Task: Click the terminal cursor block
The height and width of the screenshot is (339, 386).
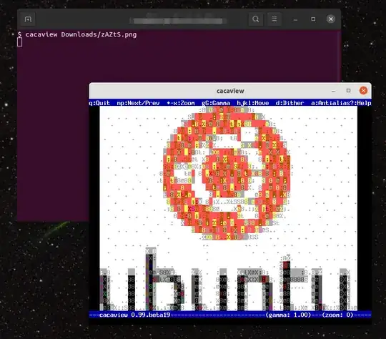Action: pos(20,42)
